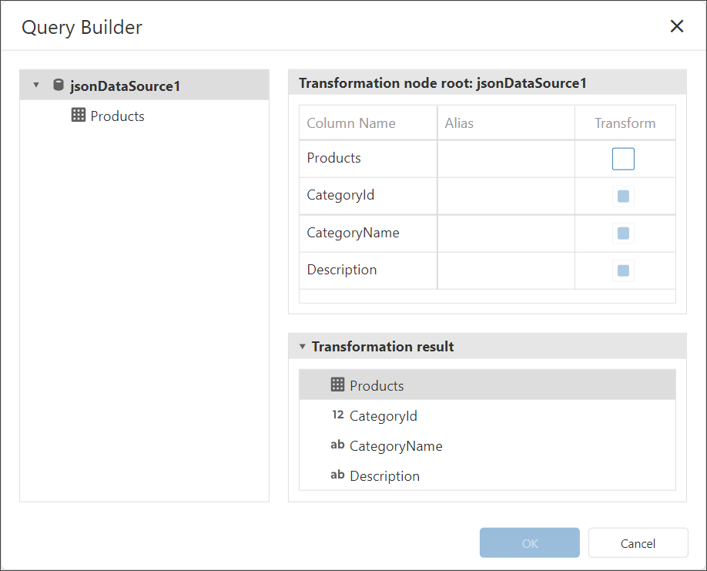707x571 pixels.
Task: Click the database icon beside jsonDataSource1
Action: tap(59, 86)
